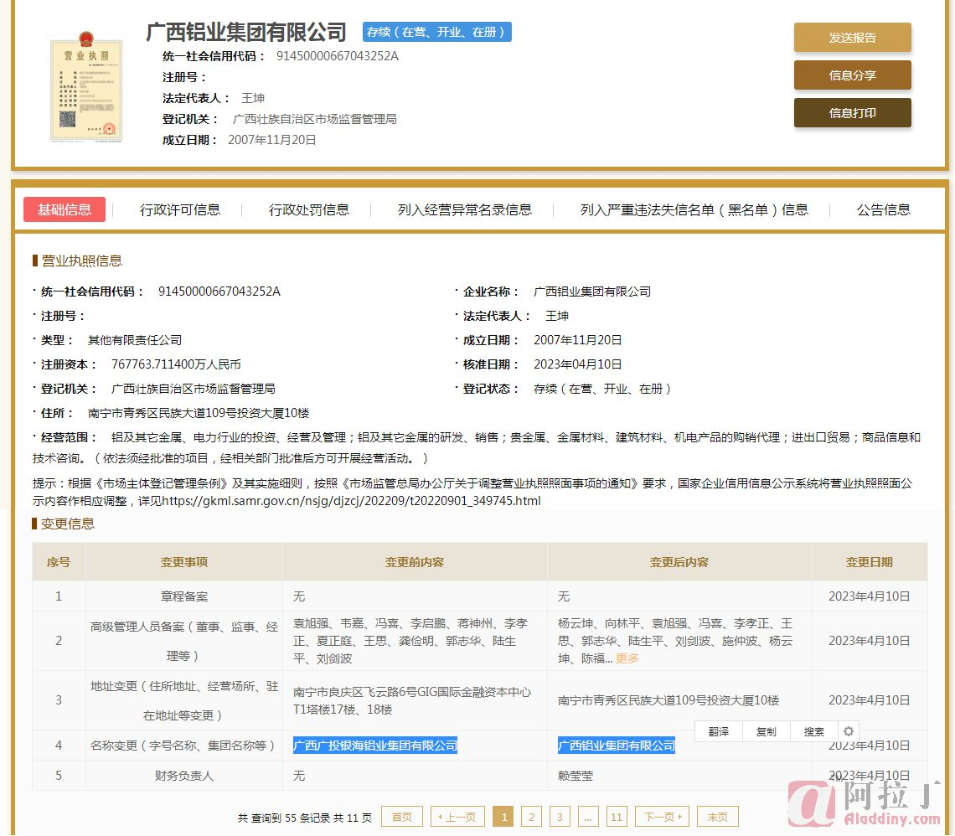Jump to page 11 of records
Screen dimensions: 955x836
pyautogui.click(x=617, y=817)
